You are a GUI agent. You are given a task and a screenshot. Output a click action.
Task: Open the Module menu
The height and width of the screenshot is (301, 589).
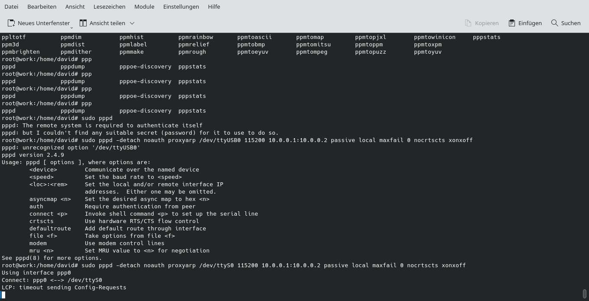[x=144, y=6]
